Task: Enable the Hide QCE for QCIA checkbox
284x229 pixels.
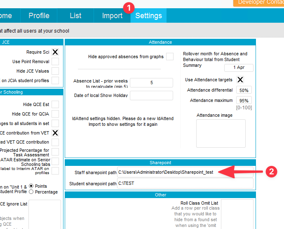Action: (55, 114)
